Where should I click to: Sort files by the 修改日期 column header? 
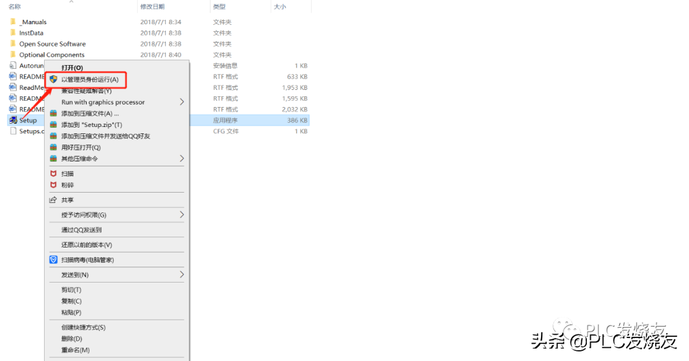(152, 6)
